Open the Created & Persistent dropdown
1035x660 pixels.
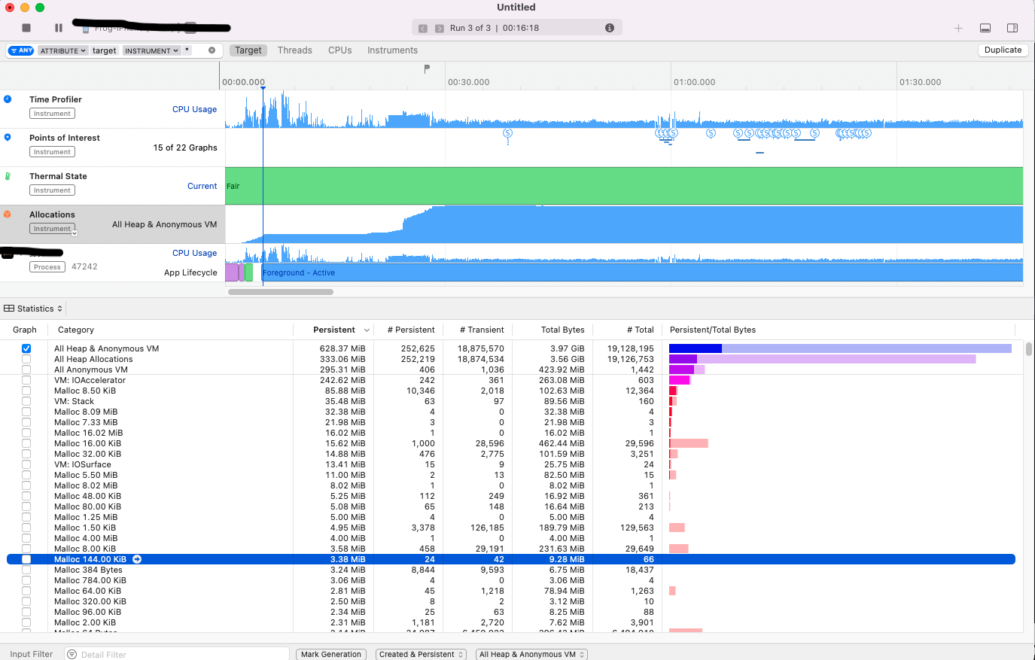422,654
